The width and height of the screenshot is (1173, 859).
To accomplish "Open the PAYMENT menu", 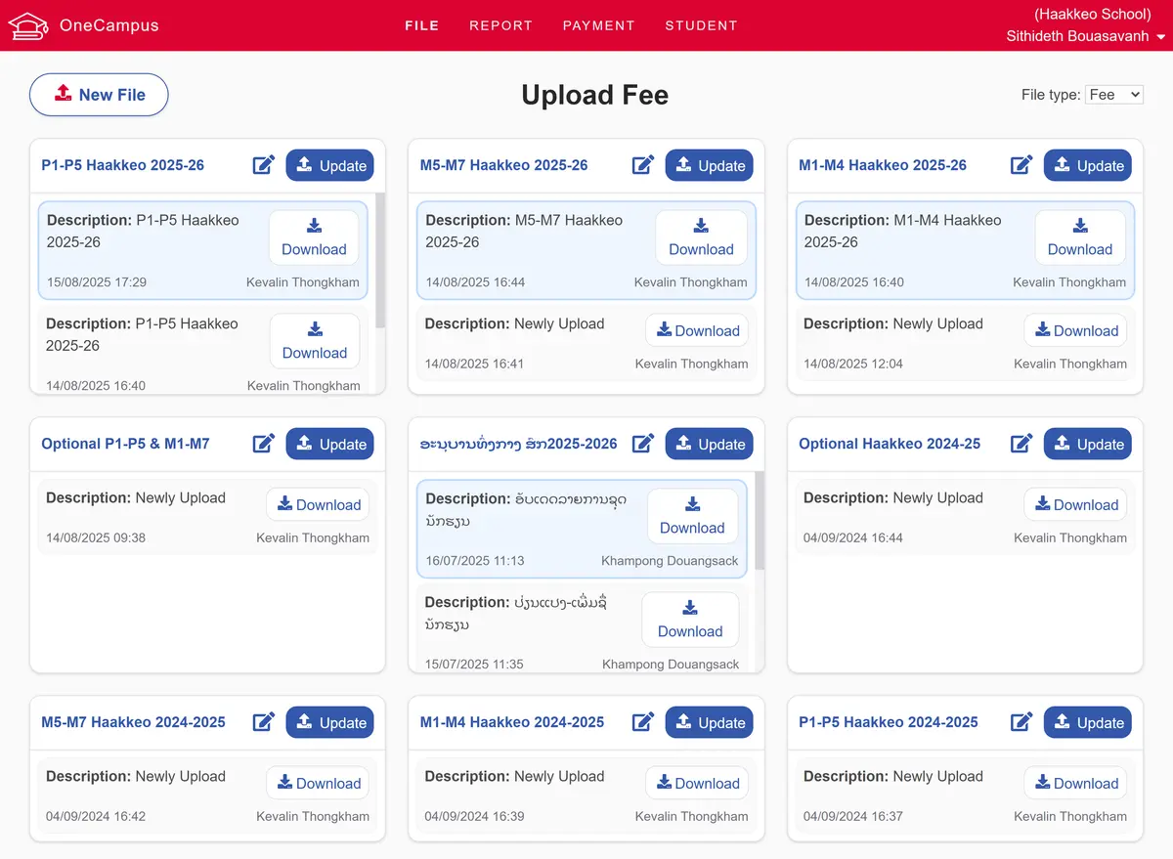I will pyautogui.click(x=598, y=25).
